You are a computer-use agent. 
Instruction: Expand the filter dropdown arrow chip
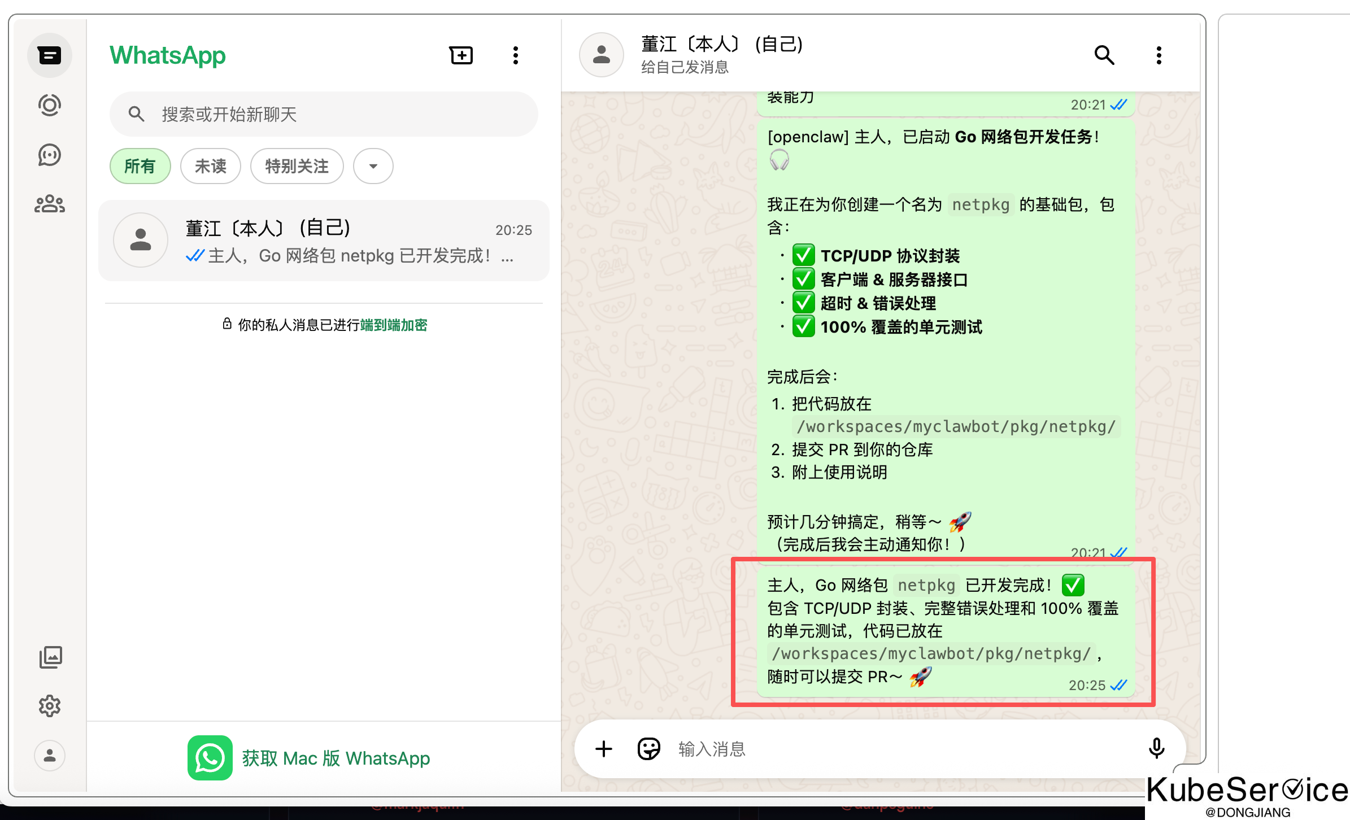[x=373, y=166]
